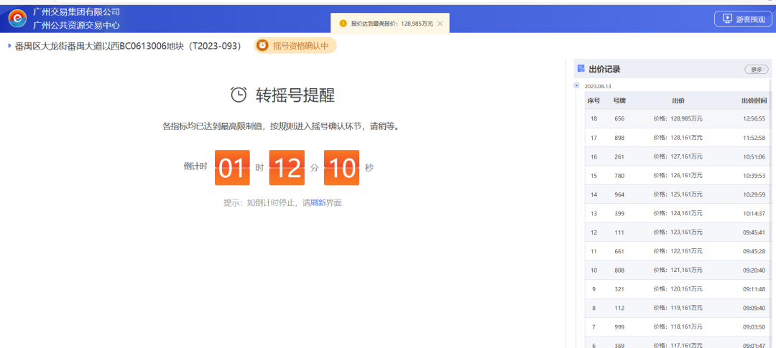Click the 刷新 refresh link
The width and height of the screenshot is (776, 348).
[318, 202]
